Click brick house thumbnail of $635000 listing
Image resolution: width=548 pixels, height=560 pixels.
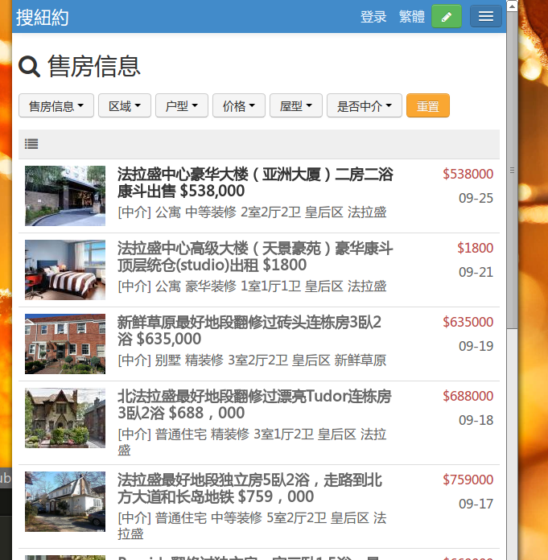click(65, 344)
